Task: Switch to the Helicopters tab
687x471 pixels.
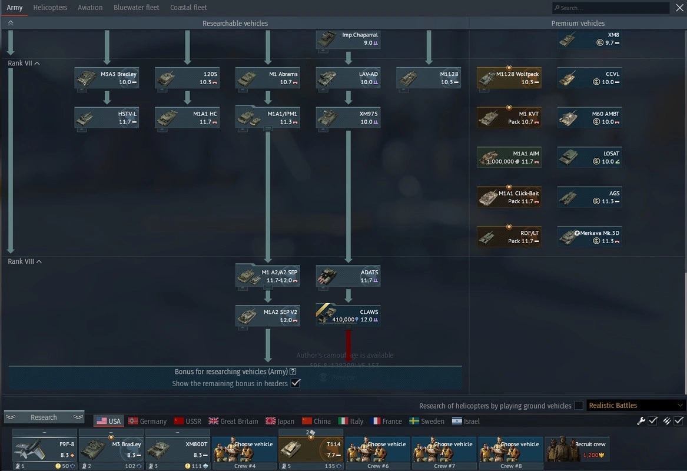Action: (50, 8)
